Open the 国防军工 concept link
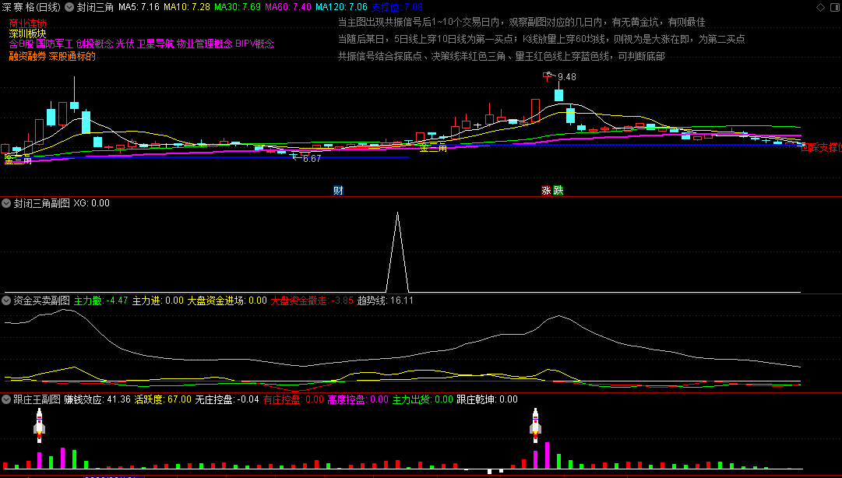This screenshot has height=478, width=842. tap(55, 44)
